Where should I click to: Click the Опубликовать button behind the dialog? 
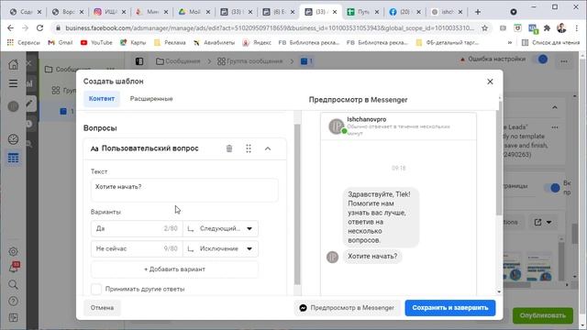coord(542,315)
